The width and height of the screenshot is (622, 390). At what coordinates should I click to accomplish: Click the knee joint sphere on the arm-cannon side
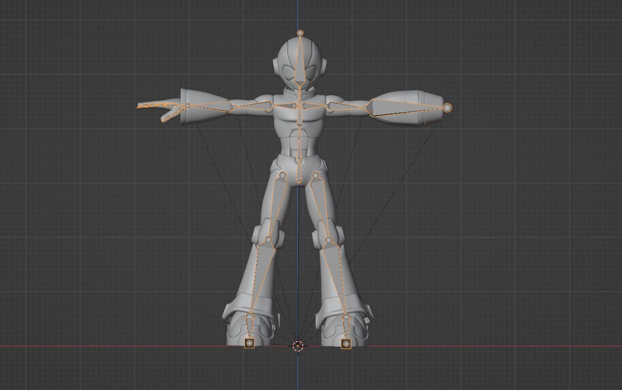pos(329,240)
